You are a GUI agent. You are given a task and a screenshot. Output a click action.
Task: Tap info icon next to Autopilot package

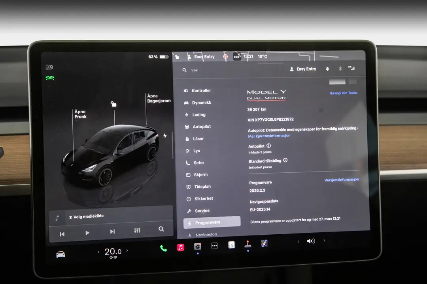(268, 146)
